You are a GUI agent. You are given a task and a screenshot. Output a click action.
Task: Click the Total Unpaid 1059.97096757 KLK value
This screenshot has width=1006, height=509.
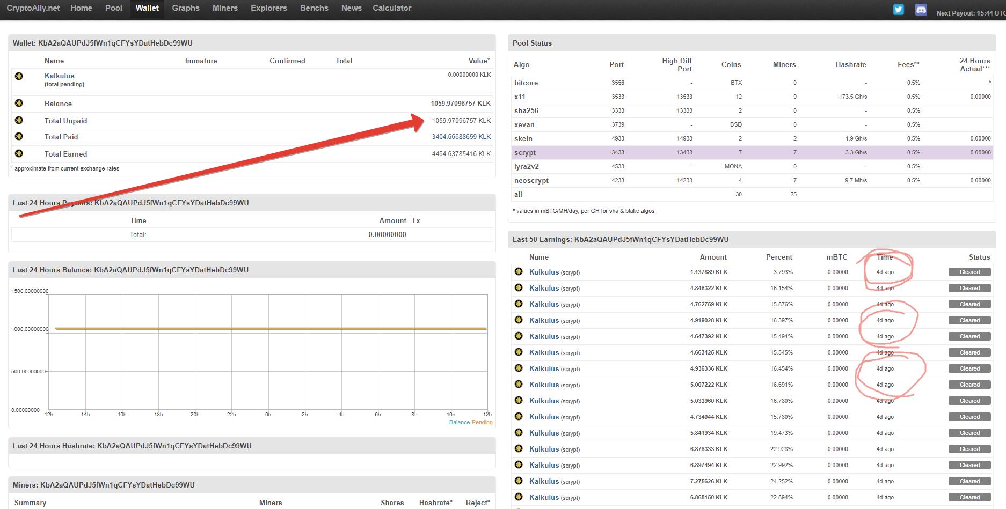pos(461,121)
